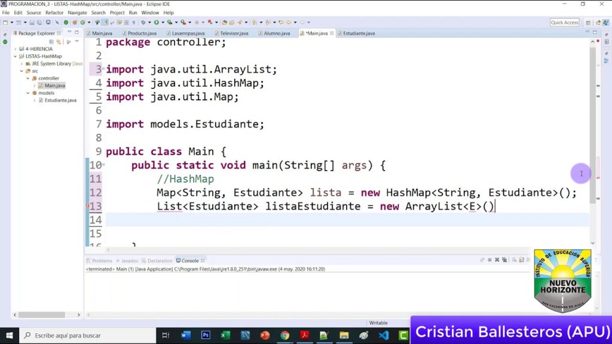
Task: Click the editor vertical scrollbar
Action: (x=592, y=119)
